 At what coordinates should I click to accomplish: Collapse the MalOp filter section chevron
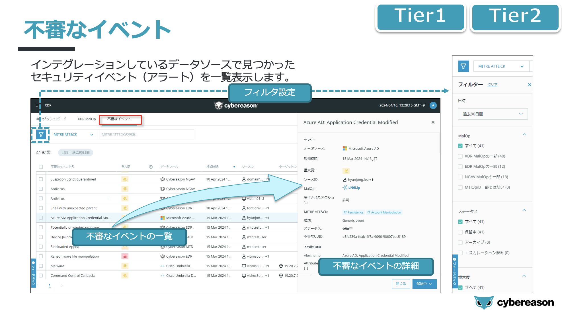pyautogui.click(x=524, y=135)
